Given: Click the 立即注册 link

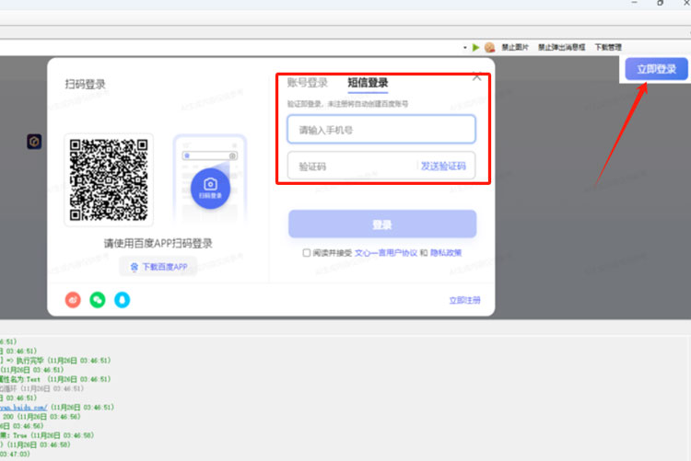Looking at the screenshot, I should (x=464, y=300).
